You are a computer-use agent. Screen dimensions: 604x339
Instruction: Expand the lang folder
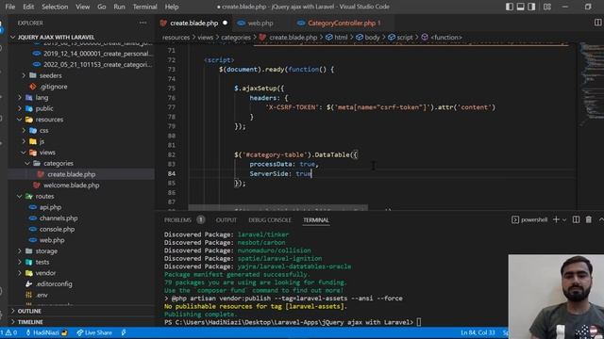pos(42,98)
